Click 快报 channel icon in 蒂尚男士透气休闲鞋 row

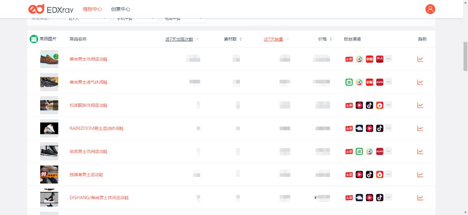pyautogui.click(x=369, y=82)
